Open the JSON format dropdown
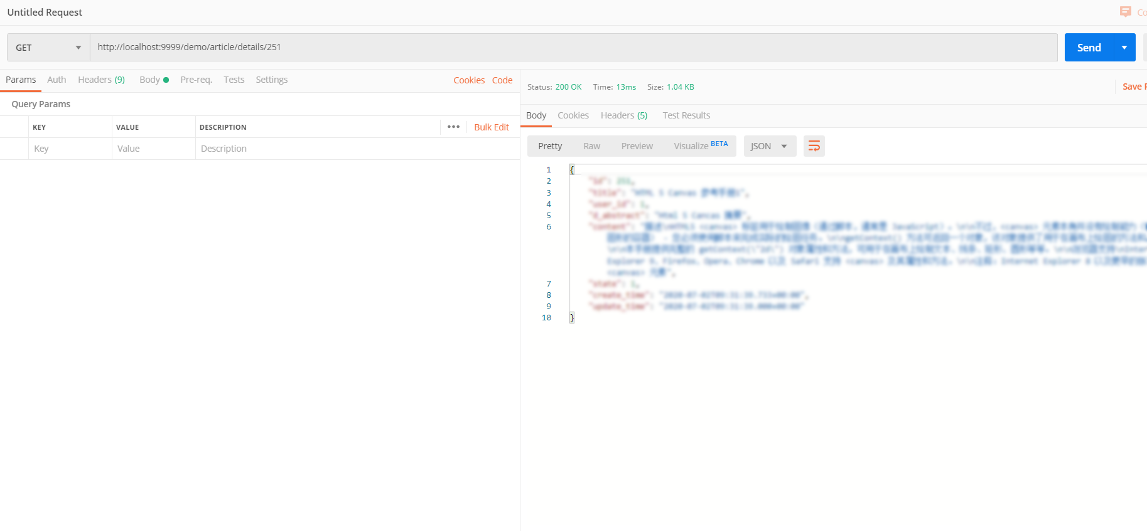Image resolution: width=1147 pixels, height=531 pixels. click(x=770, y=146)
